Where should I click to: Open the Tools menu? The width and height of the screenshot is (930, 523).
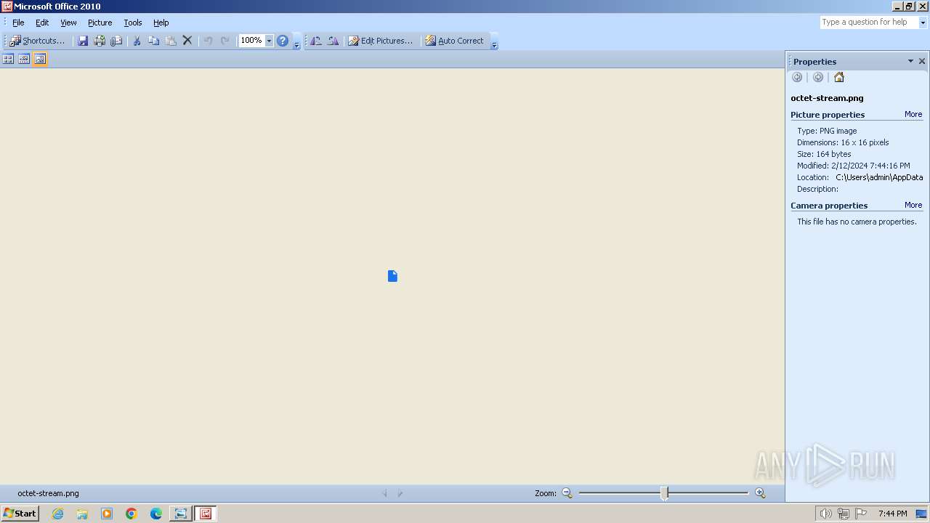133,23
